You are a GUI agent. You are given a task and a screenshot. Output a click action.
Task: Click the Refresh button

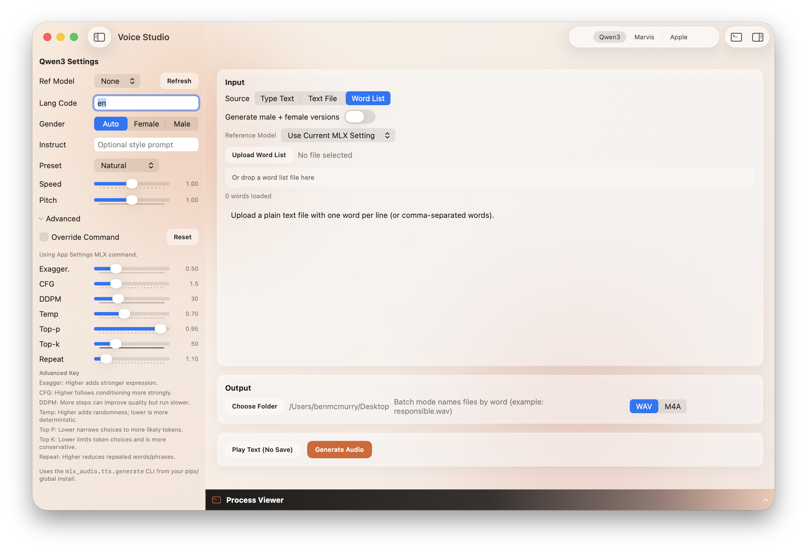click(179, 81)
